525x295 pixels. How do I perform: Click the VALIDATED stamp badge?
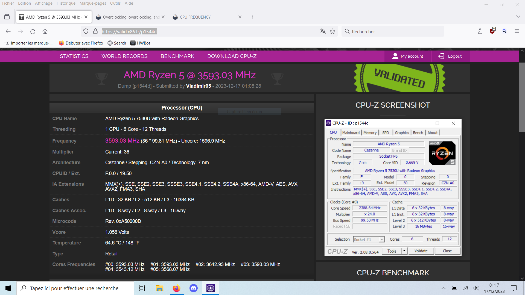[399, 78]
